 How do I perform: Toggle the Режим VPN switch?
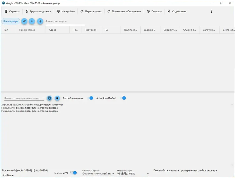pos(74,173)
